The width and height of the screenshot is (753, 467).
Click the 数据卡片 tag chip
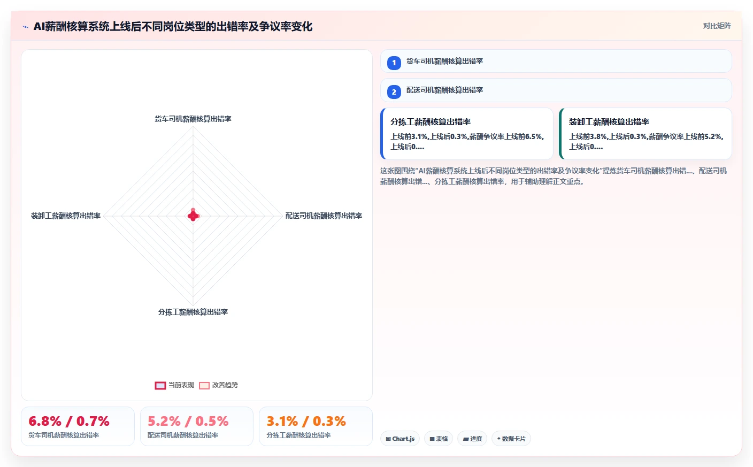tap(511, 439)
